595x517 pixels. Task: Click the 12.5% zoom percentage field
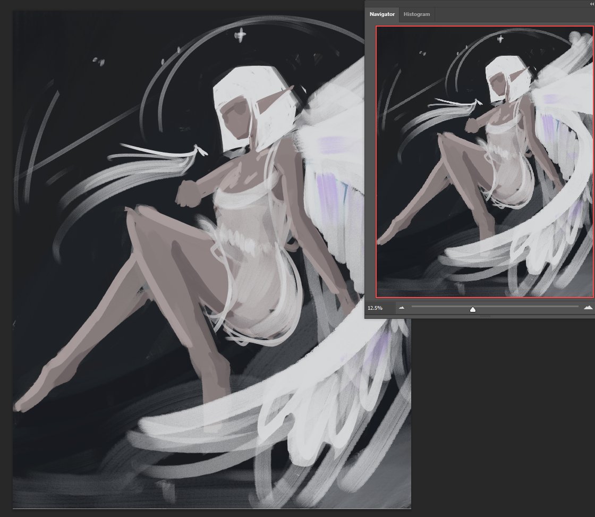click(380, 308)
